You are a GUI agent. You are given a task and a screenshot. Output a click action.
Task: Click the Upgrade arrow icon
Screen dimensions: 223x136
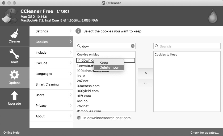(14, 96)
